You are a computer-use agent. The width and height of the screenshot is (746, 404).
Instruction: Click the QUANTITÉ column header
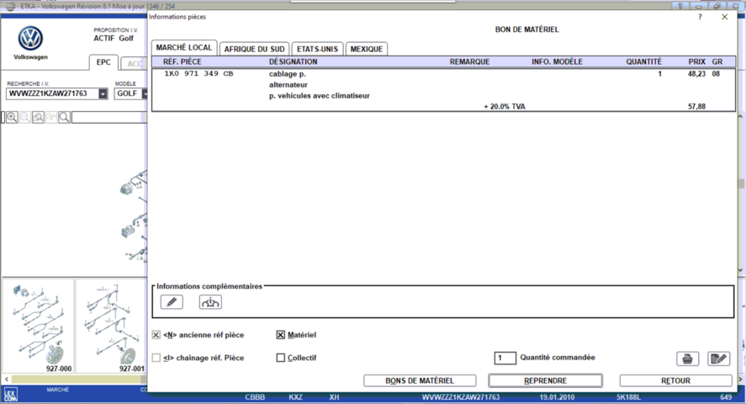(x=643, y=61)
